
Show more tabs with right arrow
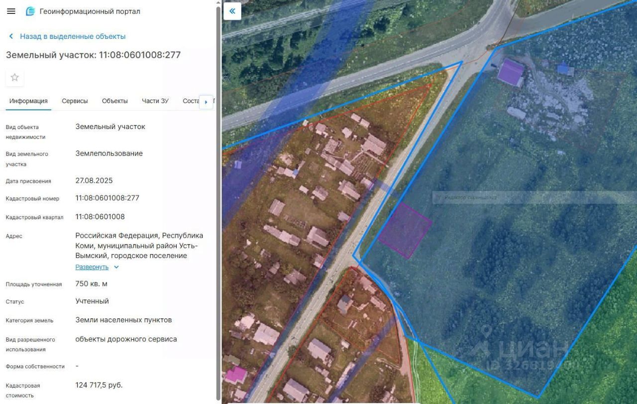pyautogui.click(x=206, y=102)
